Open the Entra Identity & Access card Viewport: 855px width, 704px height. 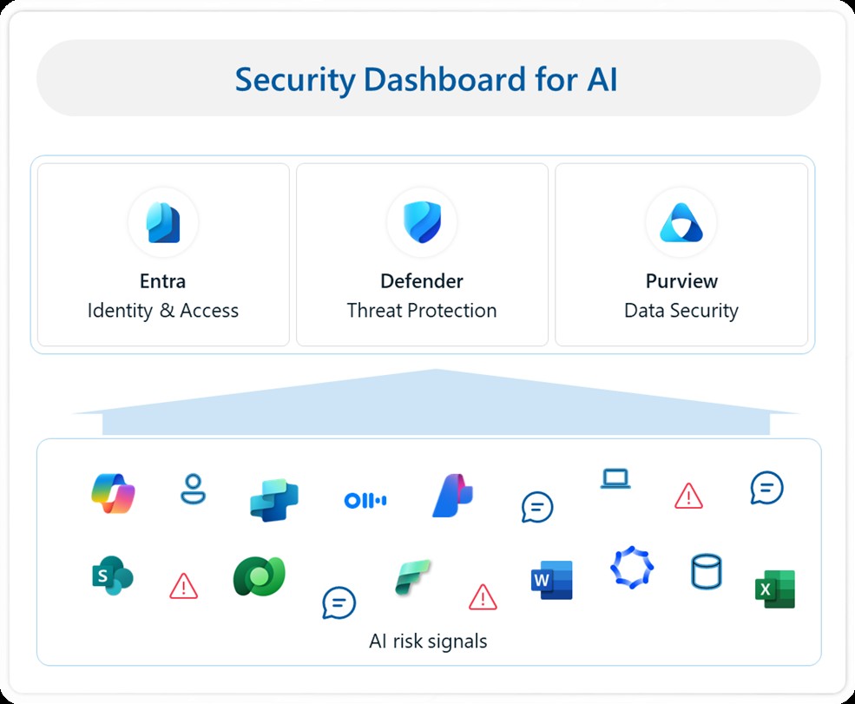tap(163, 255)
